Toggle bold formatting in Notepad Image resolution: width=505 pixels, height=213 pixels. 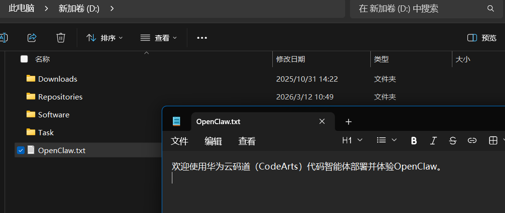coord(414,141)
